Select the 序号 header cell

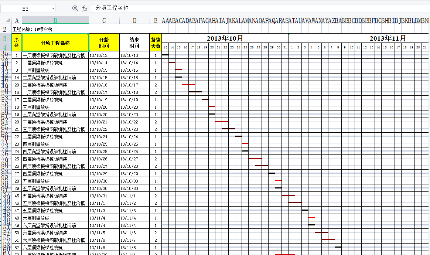coord(17,42)
